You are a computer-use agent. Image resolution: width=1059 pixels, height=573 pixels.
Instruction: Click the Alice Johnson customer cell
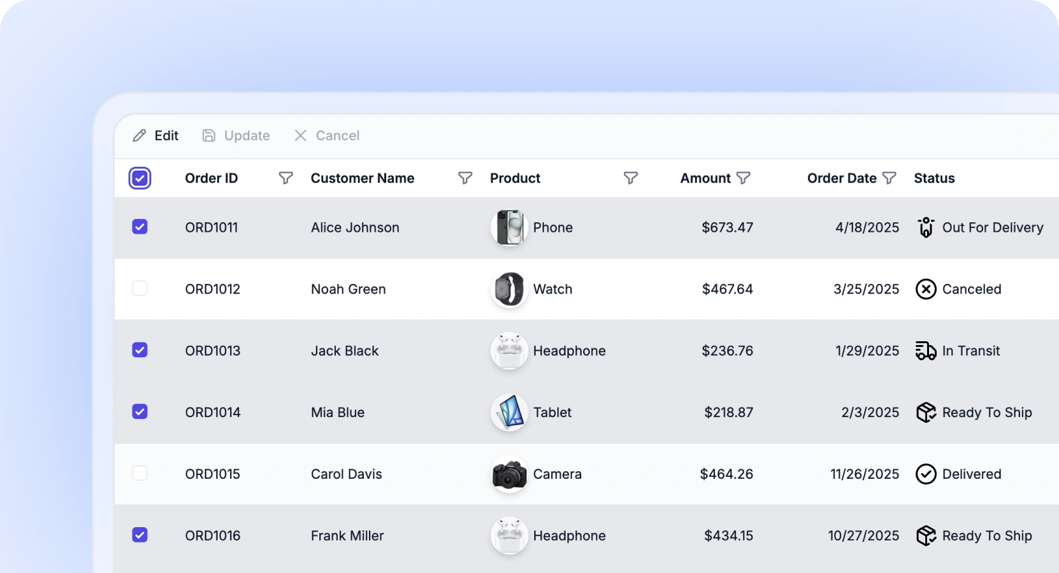[x=355, y=227]
